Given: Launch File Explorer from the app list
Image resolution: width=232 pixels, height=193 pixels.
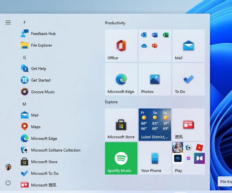Looking at the screenshot, I should (41, 45).
